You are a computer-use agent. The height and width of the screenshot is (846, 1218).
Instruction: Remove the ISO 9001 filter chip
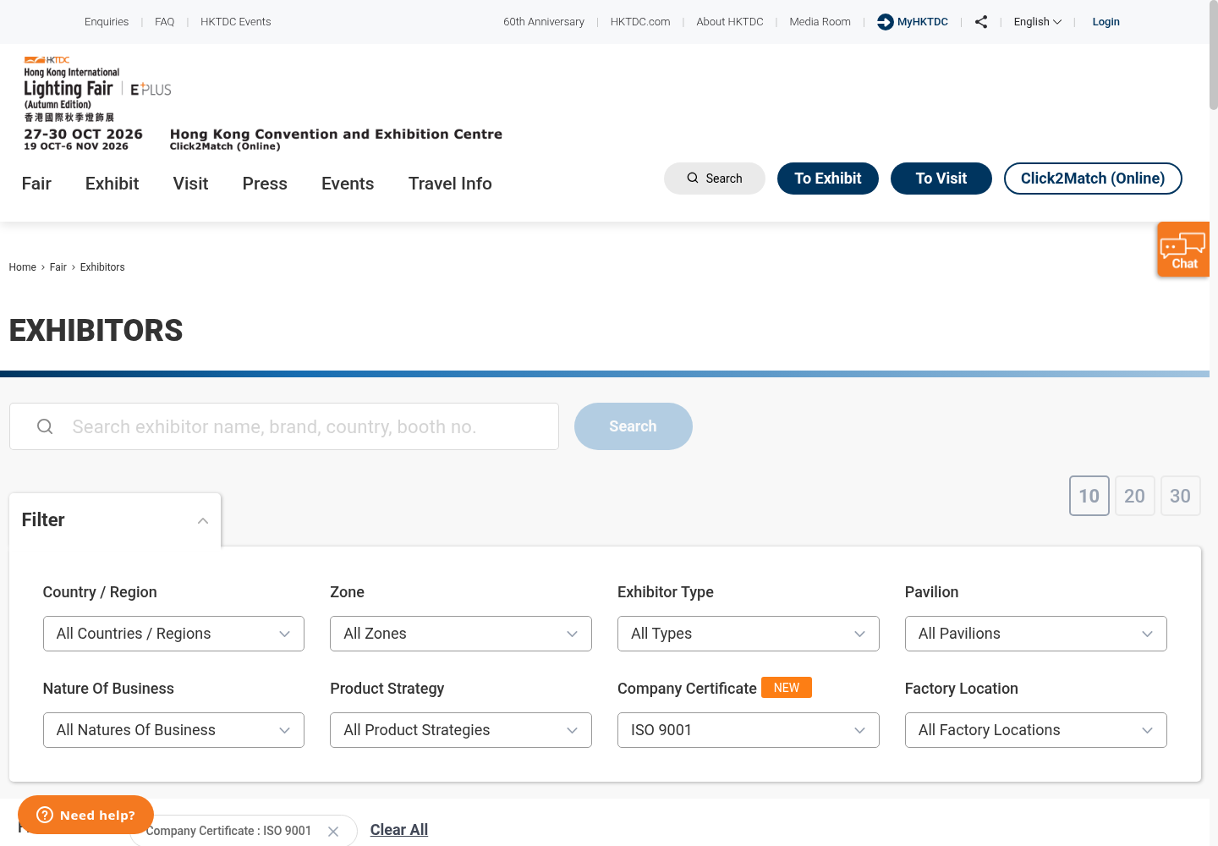333,832
